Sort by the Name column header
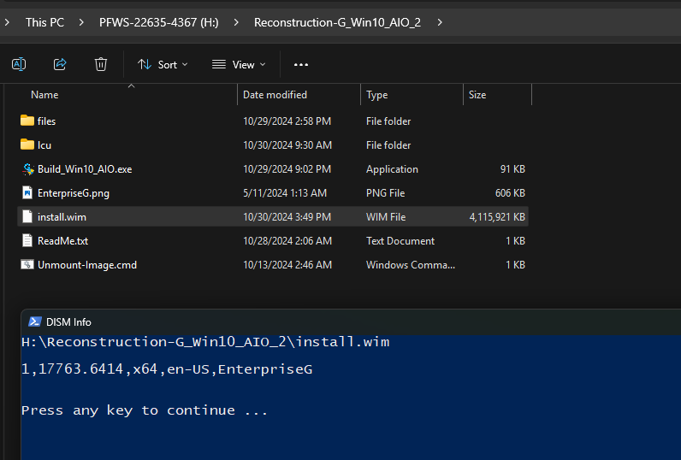 (44, 95)
